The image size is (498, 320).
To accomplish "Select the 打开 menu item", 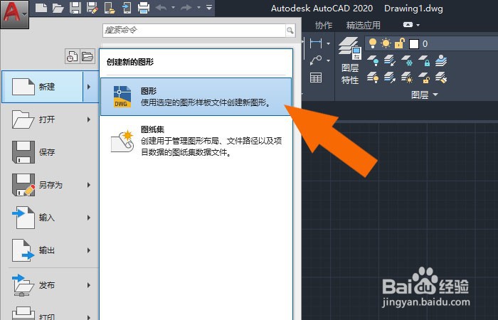I will 42,119.
